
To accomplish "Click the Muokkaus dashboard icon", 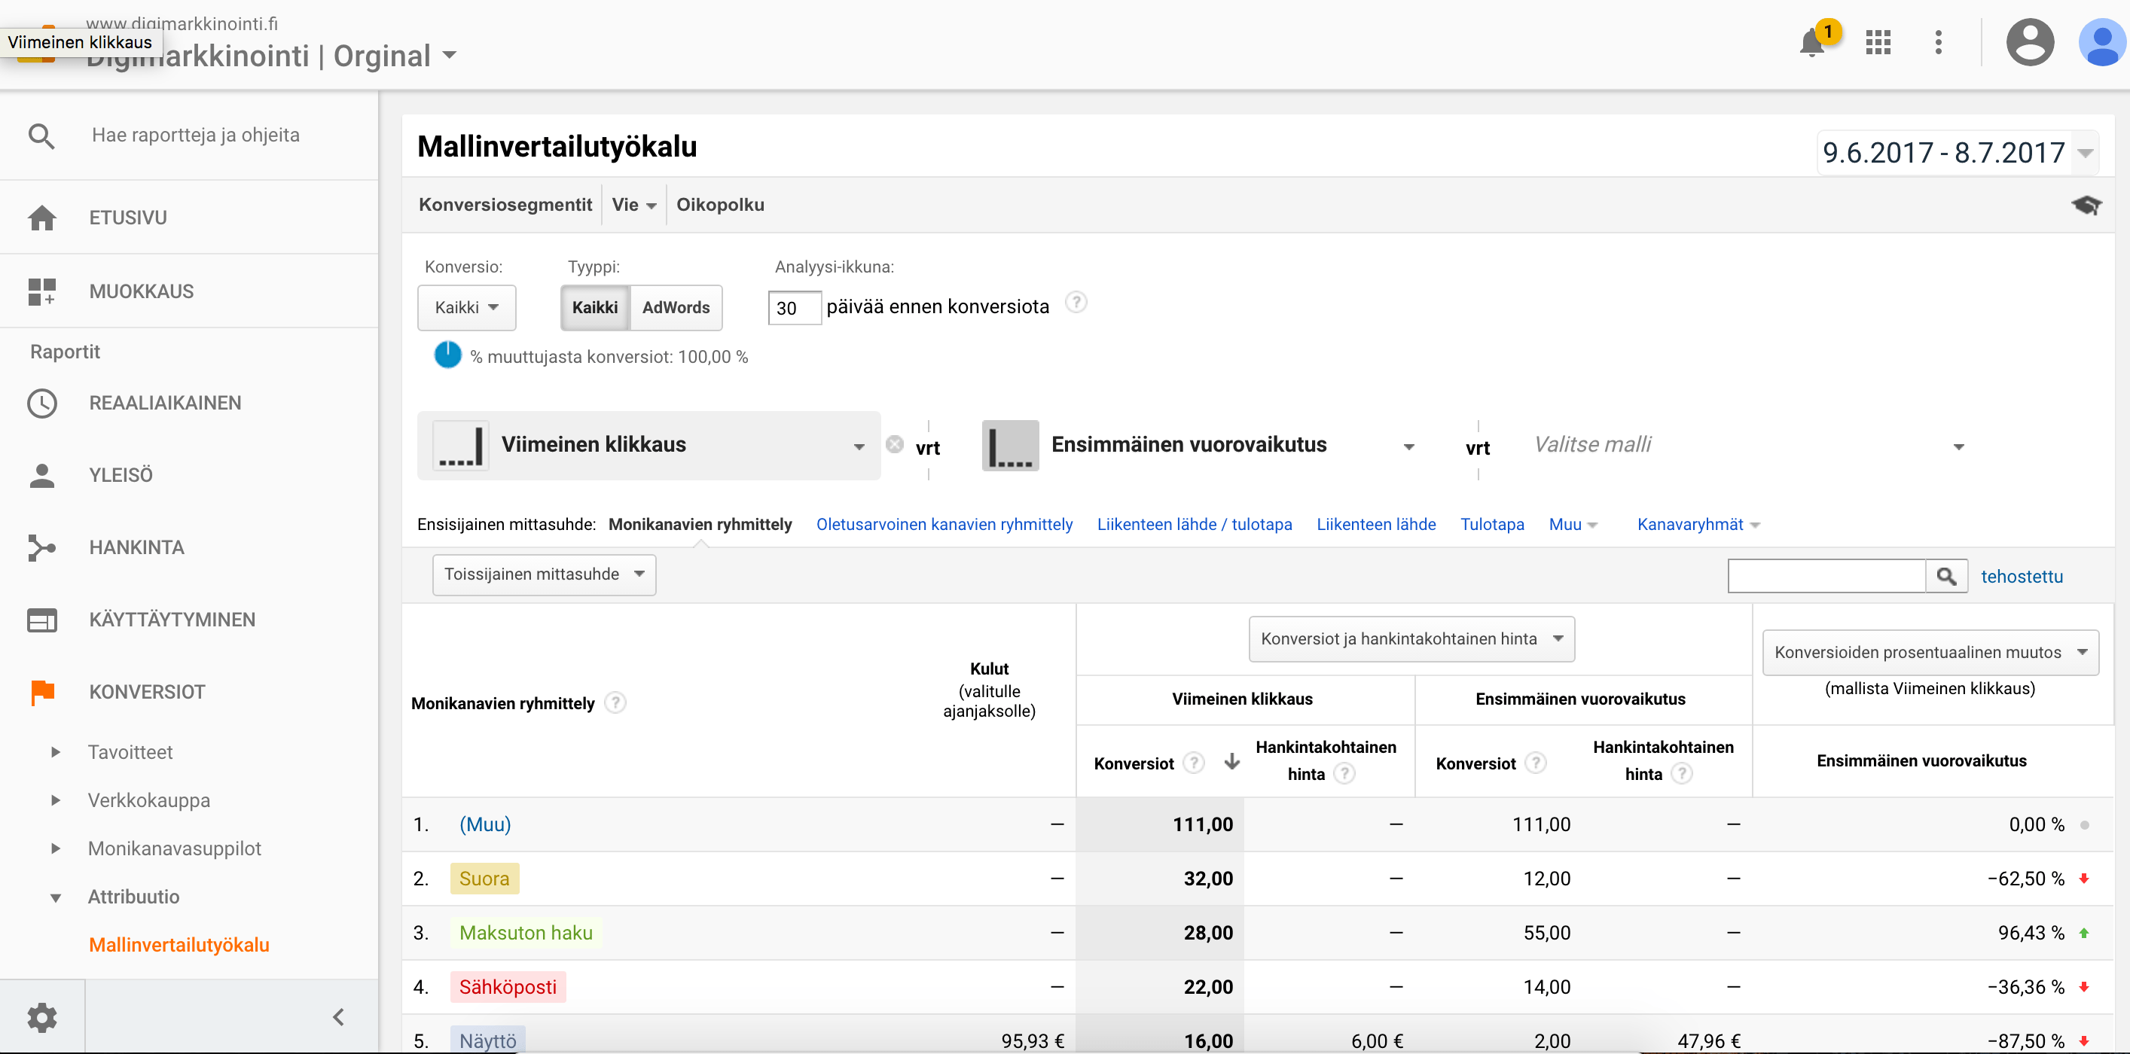I will pyautogui.click(x=41, y=291).
